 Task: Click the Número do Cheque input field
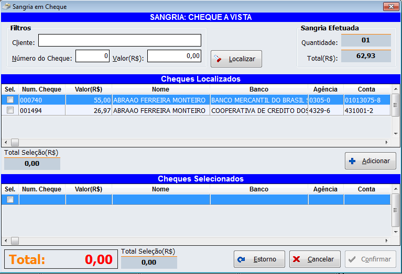[x=92, y=56]
